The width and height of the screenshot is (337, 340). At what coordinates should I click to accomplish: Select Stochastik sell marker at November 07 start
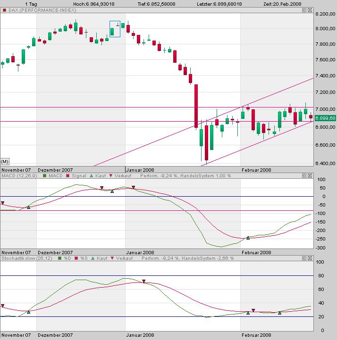3,306
